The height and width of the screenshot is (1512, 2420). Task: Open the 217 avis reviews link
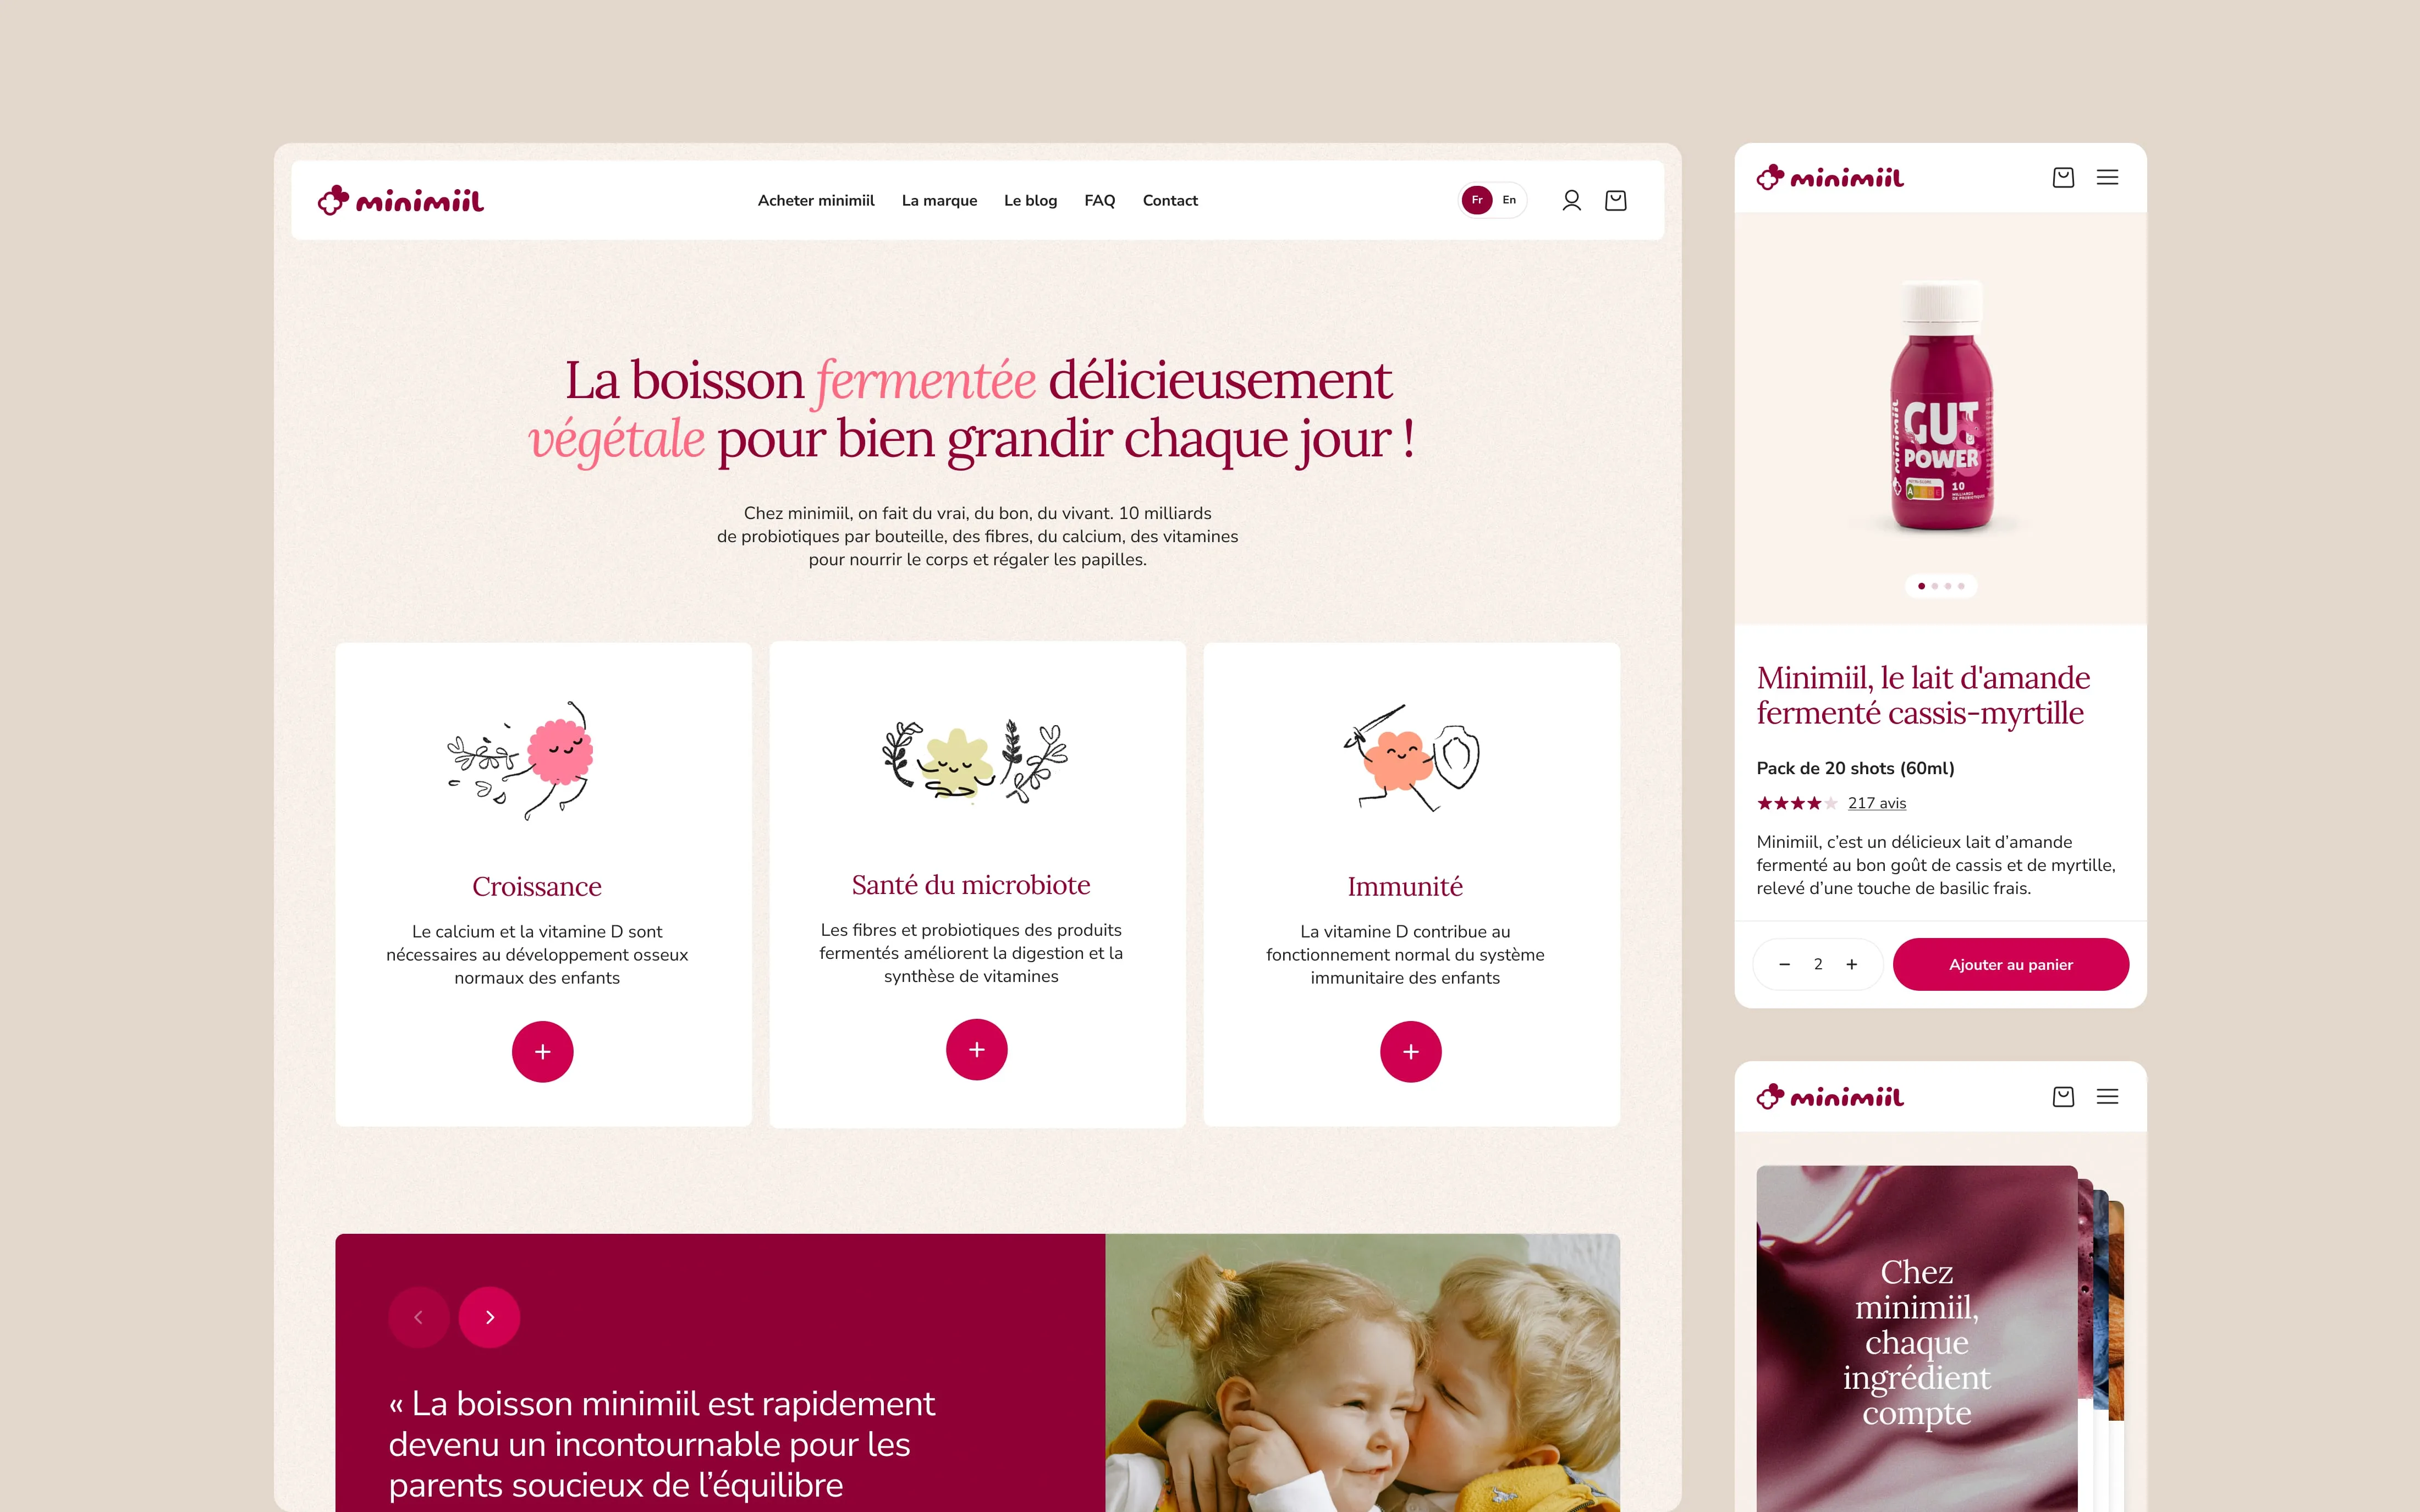click(1877, 803)
